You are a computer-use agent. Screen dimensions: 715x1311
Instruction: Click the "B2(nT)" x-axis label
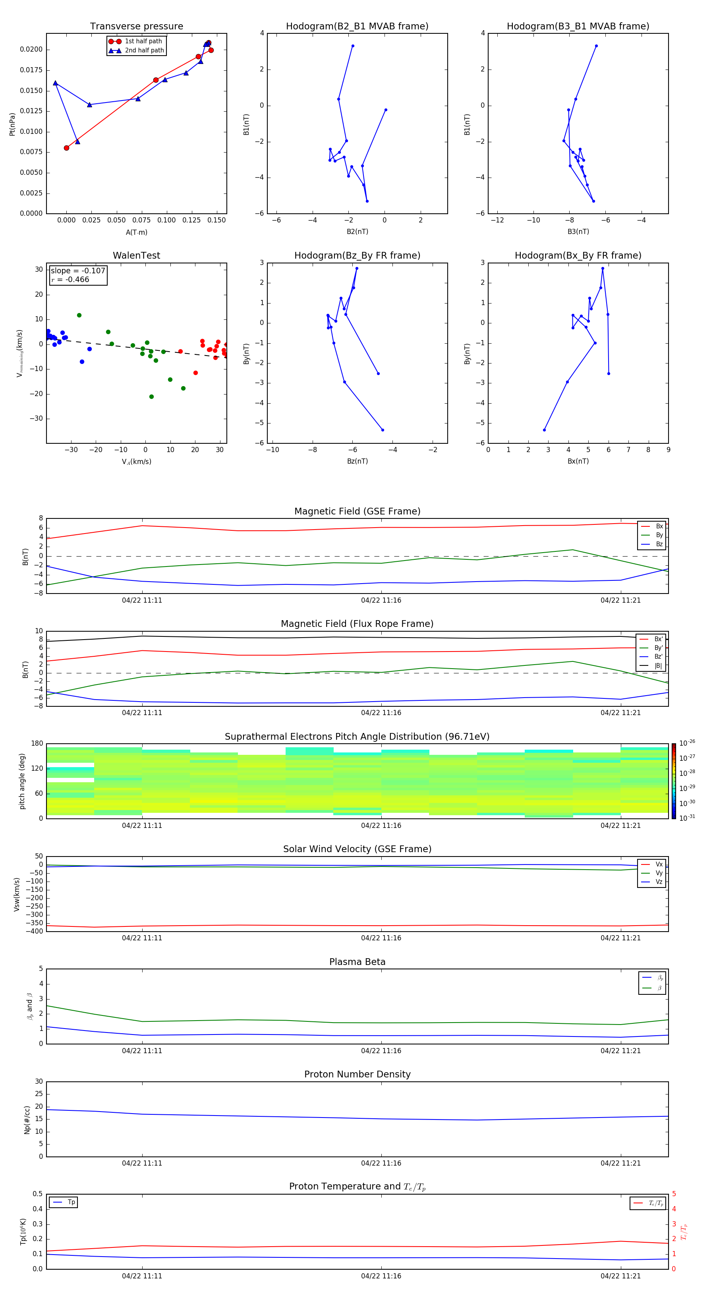click(x=357, y=232)
